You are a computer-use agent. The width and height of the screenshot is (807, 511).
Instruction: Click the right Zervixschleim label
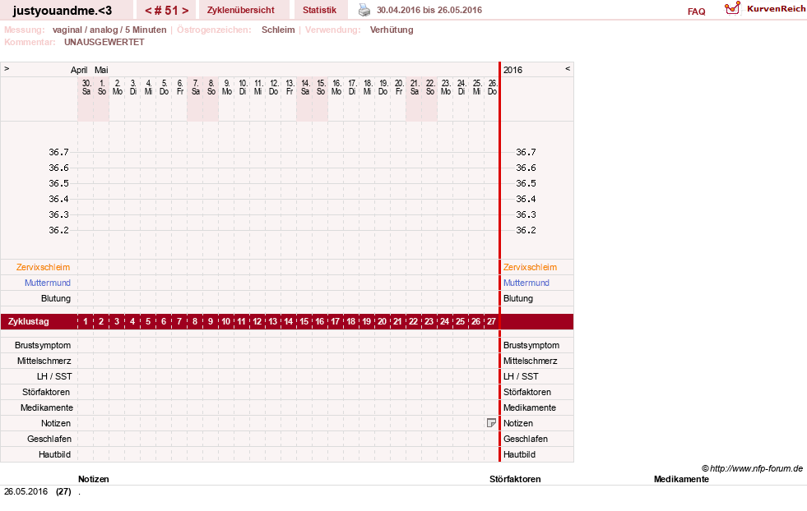coord(530,267)
